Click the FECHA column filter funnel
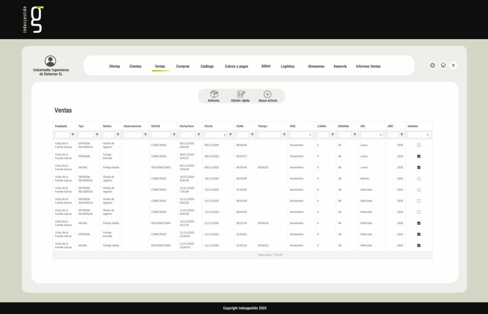Viewport: 488px width, 314px height. tap(231, 135)
